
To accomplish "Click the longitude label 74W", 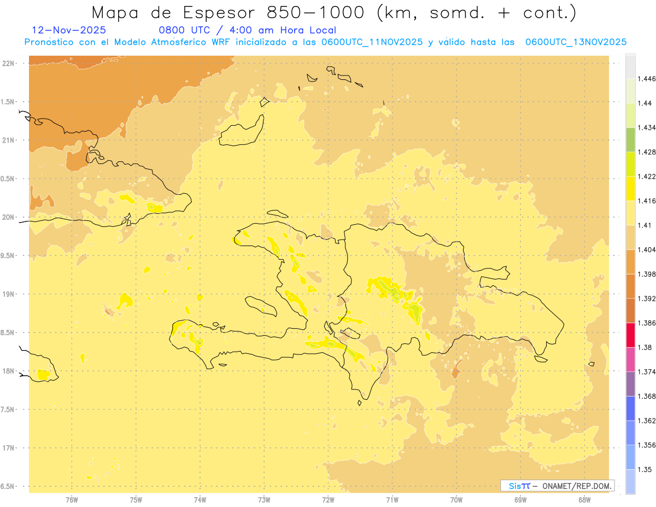I will [x=200, y=499].
